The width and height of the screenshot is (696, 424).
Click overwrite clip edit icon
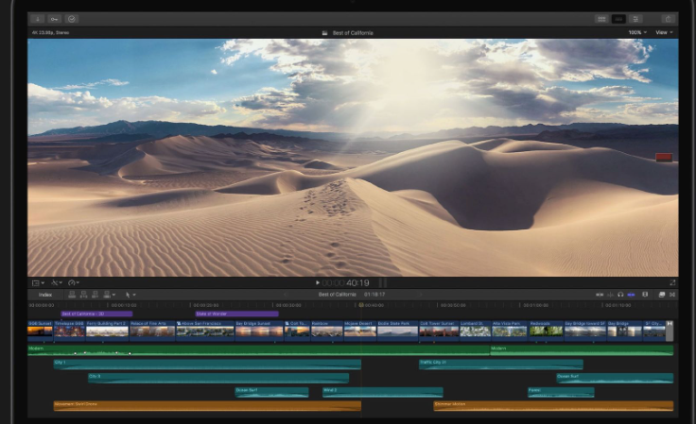[x=107, y=295]
